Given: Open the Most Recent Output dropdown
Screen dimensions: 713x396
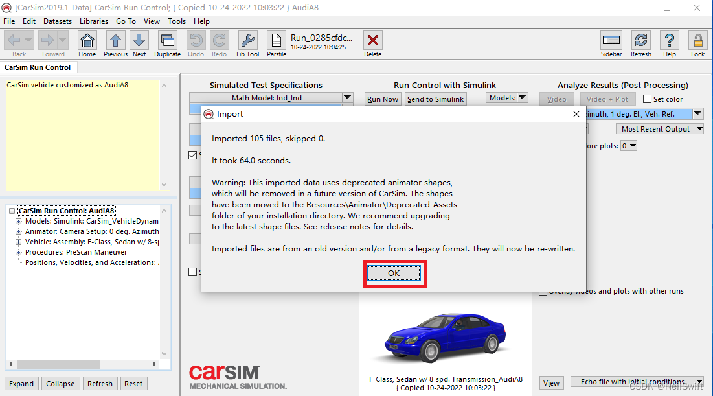Looking at the screenshot, I should point(660,129).
